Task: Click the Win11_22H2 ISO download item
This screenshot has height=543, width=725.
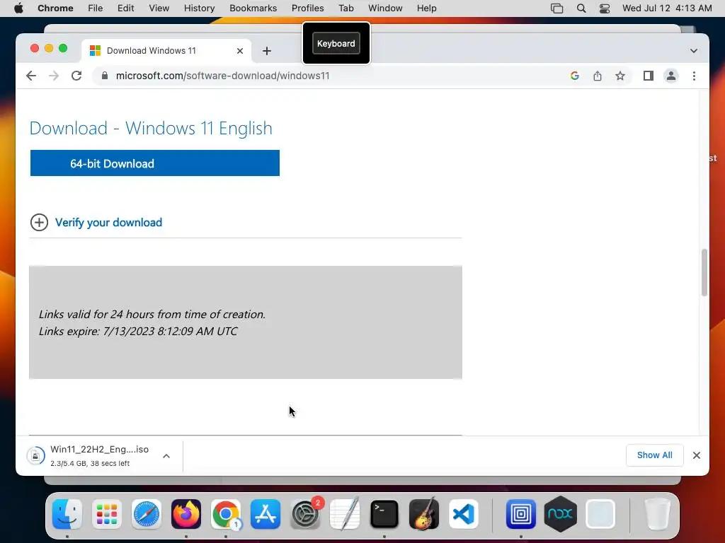Action: [x=99, y=455]
